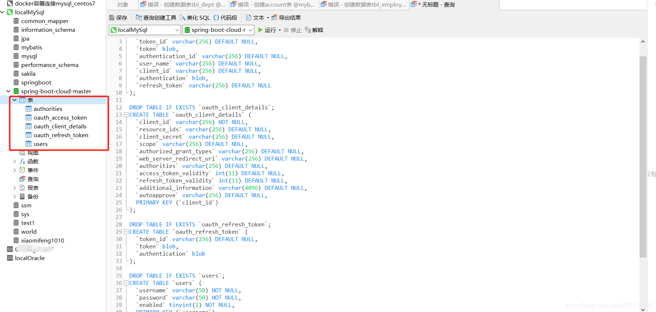Select the test1 database
Viewport: 656px width, 312px height.
28,223
